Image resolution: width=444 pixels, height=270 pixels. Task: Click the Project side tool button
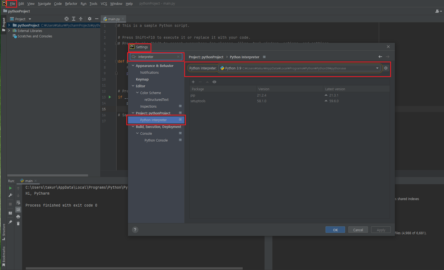[x=4, y=25]
